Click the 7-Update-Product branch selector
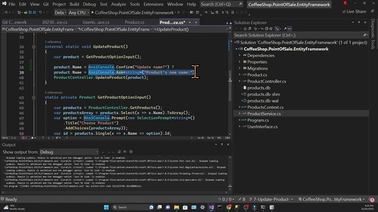Viewport: 378px width, 212px height. pyautogui.click(x=271, y=199)
